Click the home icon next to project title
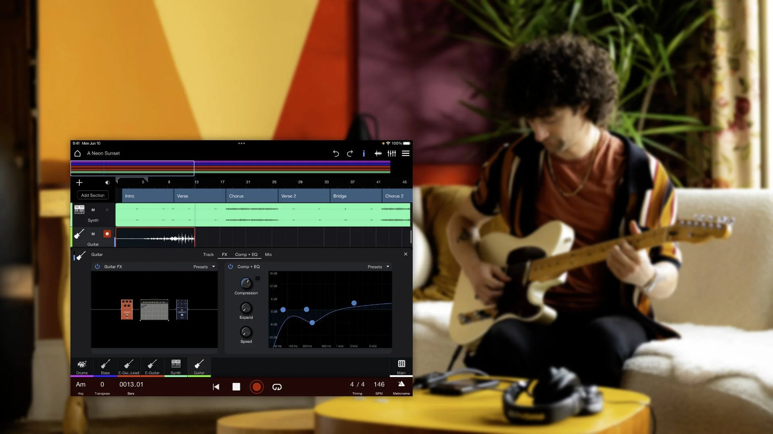 tap(78, 154)
